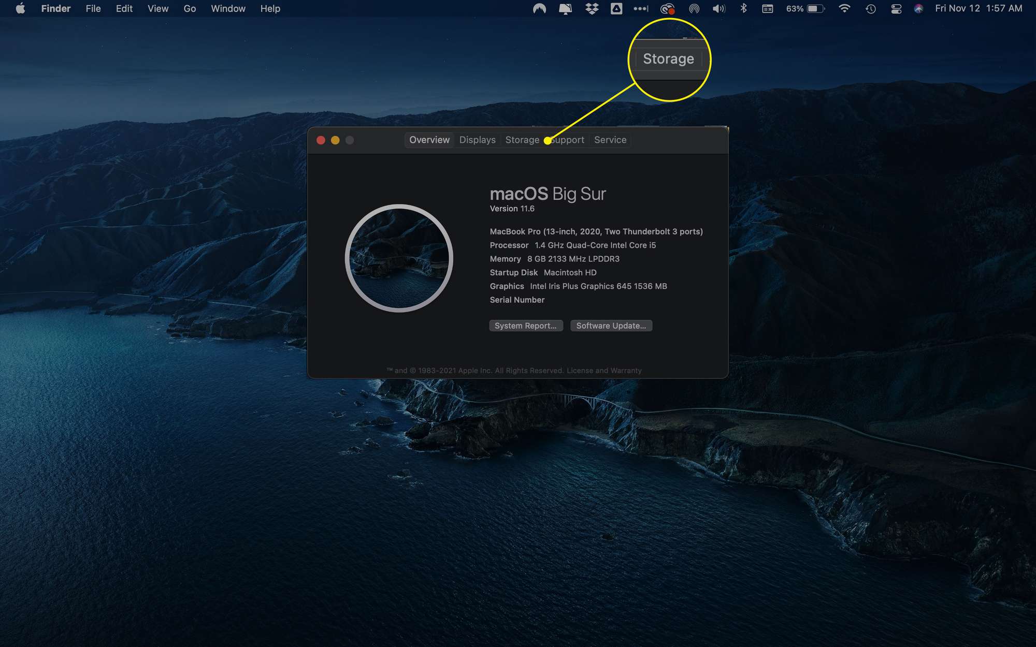Open the Window menu

228,9
